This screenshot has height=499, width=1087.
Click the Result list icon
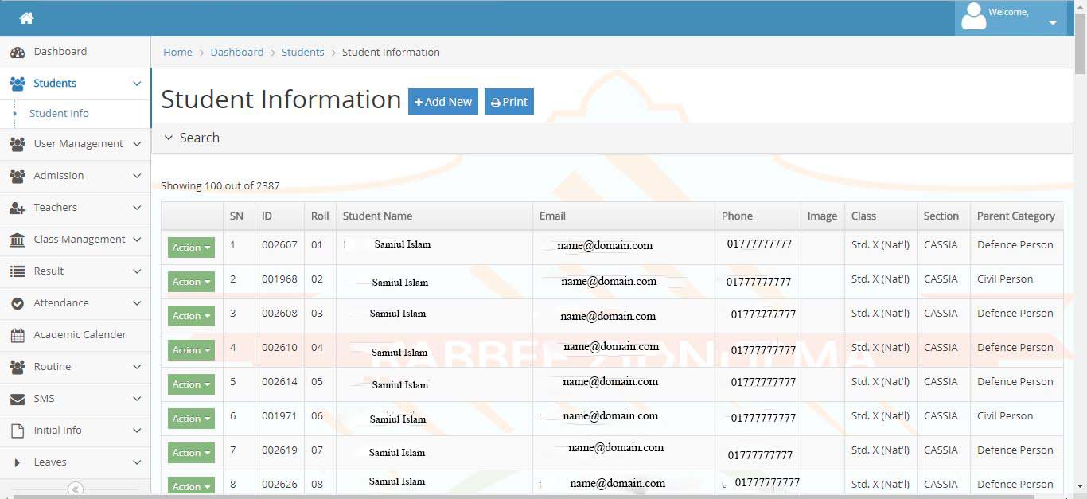pyautogui.click(x=18, y=271)
